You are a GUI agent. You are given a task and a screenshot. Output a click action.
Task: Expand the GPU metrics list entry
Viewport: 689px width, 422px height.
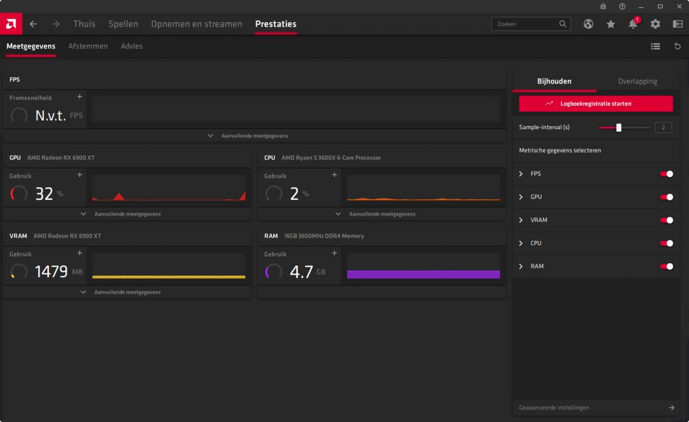[521, 197]
